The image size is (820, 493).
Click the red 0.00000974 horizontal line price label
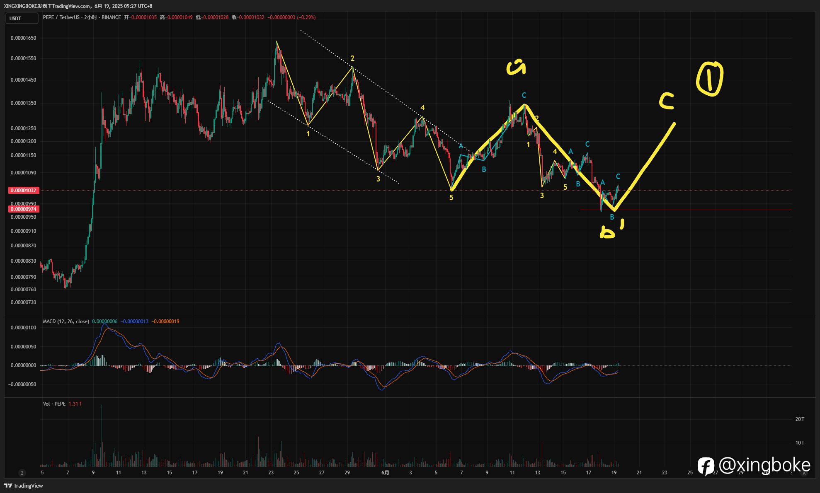[x=24, y=209]
